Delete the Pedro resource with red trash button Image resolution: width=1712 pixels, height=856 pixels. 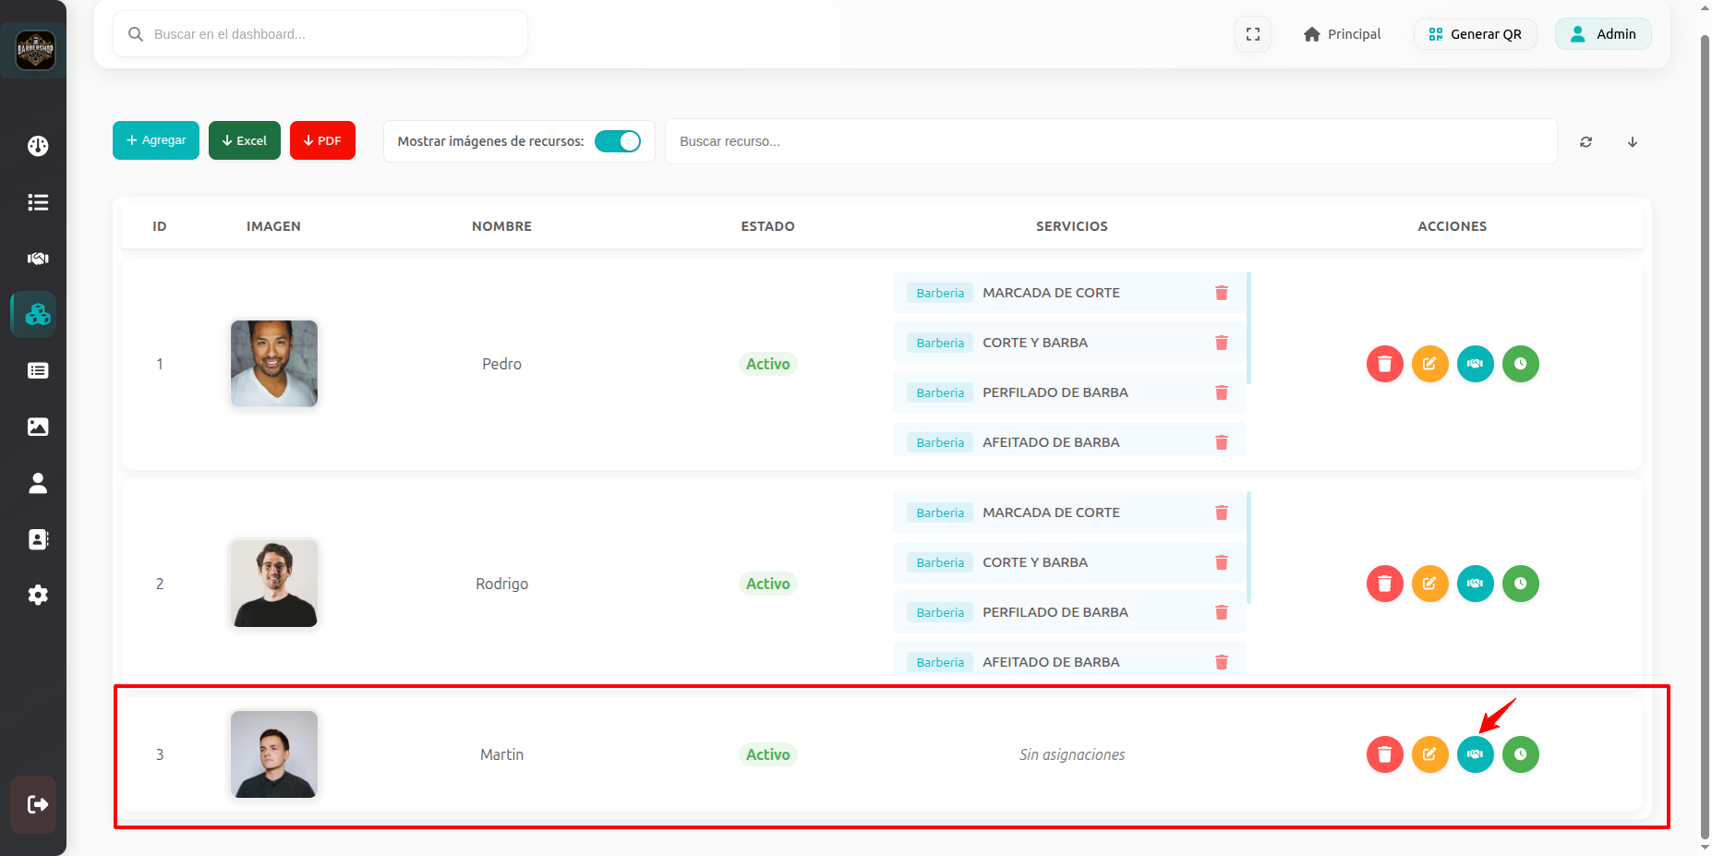coord(1384,364)
